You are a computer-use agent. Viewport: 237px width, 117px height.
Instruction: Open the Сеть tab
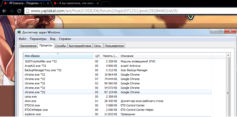coord(97,46)
